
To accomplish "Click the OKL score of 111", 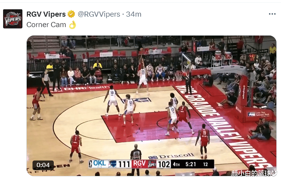I will click(124, 164).
